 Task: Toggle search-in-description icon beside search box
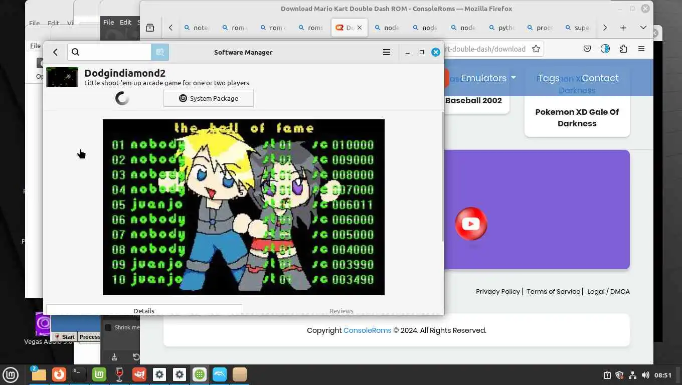pyautogui.click(x=160, y=52)
